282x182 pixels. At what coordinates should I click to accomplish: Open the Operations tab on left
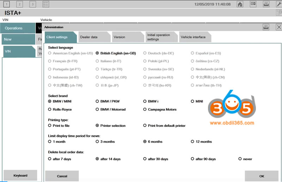(x=18, y=28)
